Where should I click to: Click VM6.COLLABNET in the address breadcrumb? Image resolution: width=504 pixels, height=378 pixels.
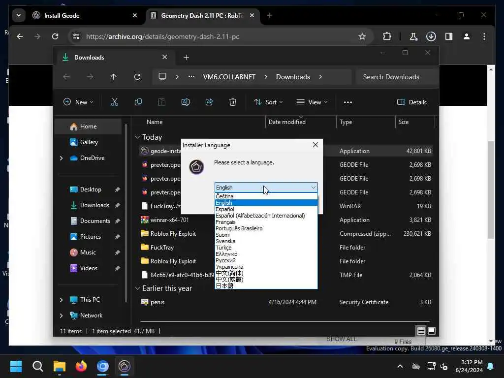click(x=229, y=77)
